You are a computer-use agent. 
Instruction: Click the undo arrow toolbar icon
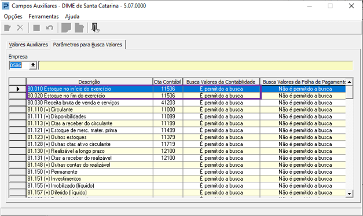50,28
